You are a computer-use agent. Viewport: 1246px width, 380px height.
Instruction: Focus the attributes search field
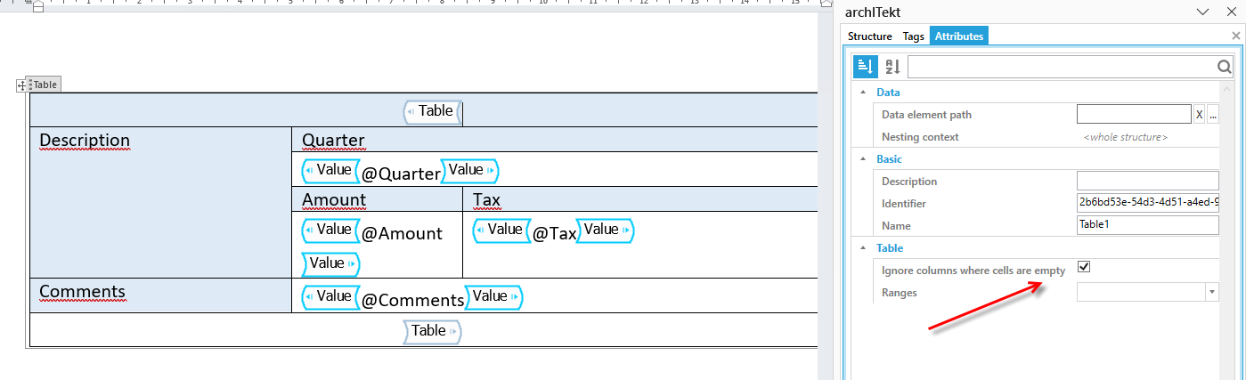click(x=1062, y=67)
